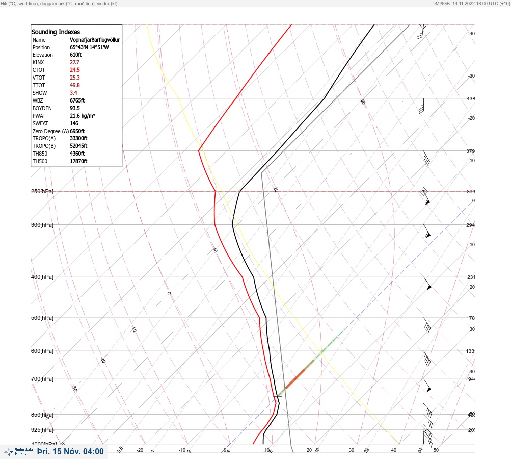511x459 pixels.
Task: Click the '250[hPa]' pressure label
Action: 42,191
